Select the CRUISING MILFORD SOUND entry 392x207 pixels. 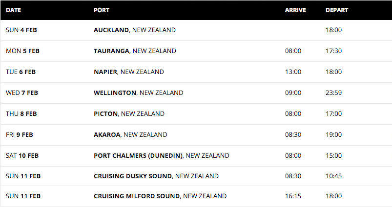click(160, 196)
